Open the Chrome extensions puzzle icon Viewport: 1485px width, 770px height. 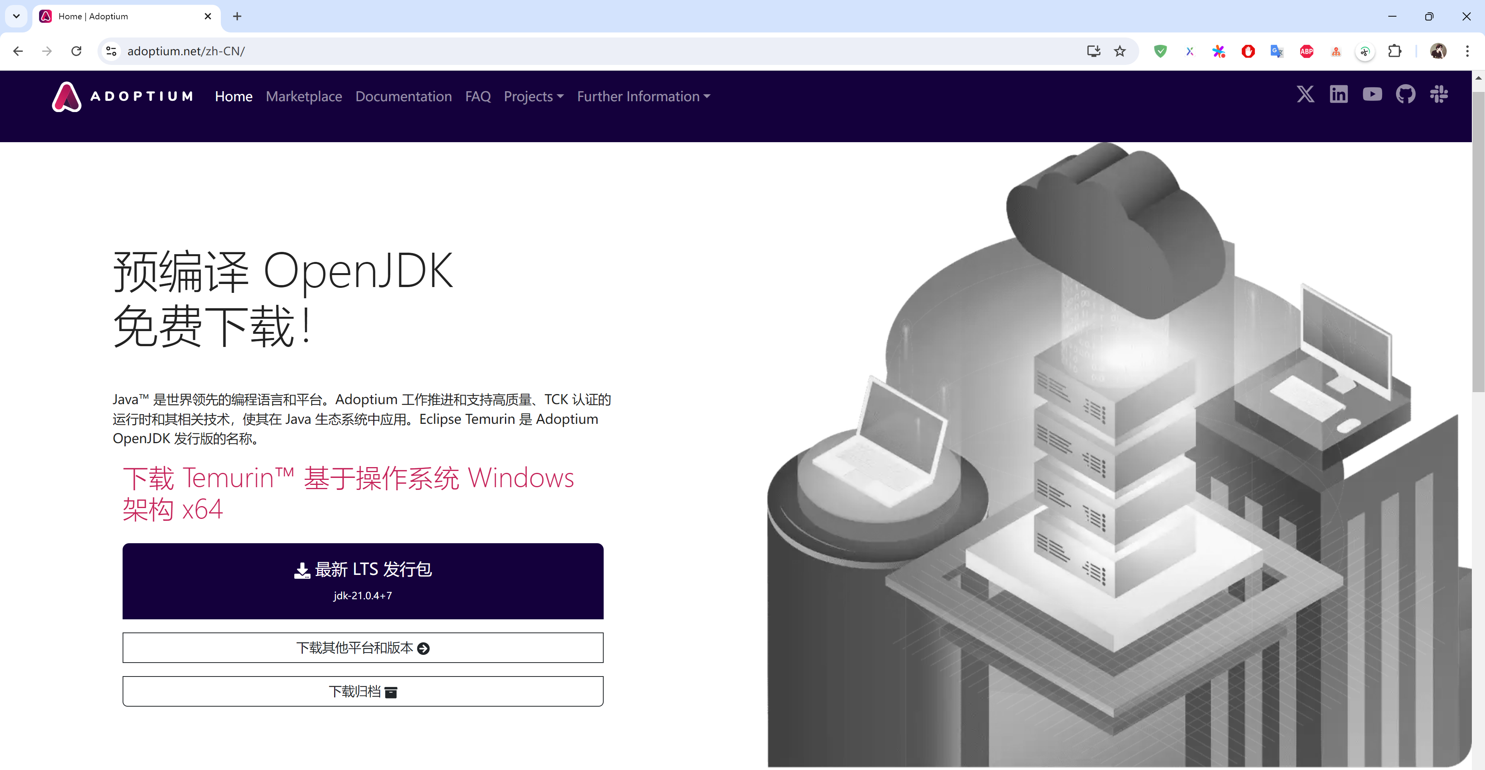pyautogui.click(x=1395, y=51)
